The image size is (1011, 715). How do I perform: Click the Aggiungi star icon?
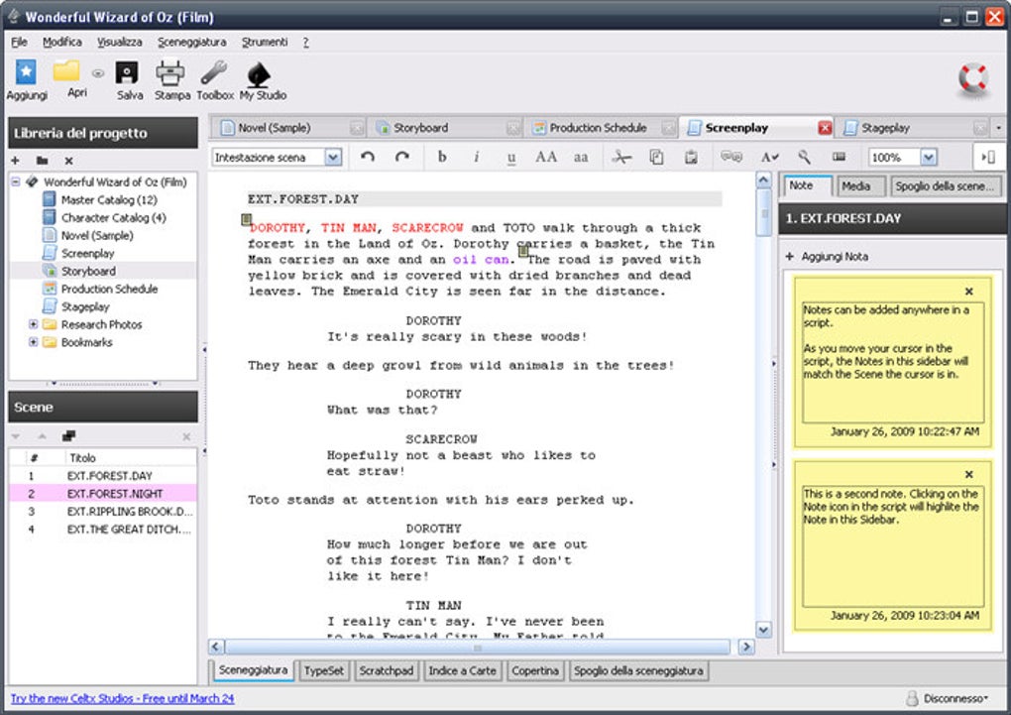pos(27,73)
